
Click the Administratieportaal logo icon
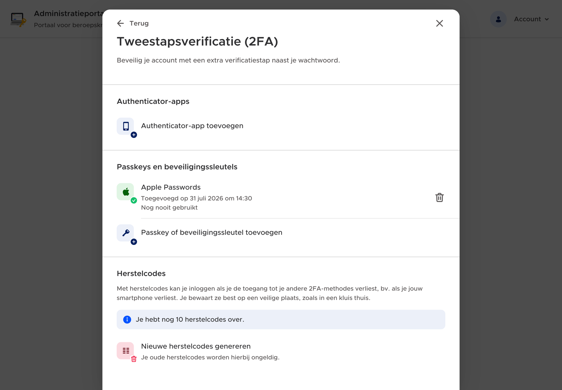click(x=18, y=20)
